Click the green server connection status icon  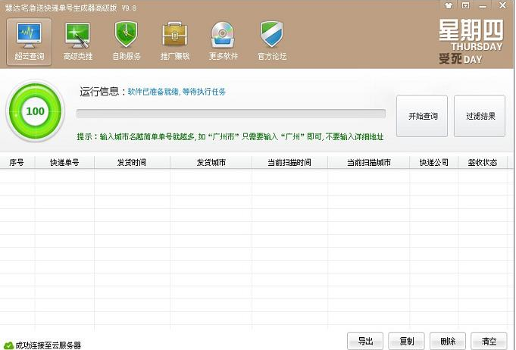[8, 344]
